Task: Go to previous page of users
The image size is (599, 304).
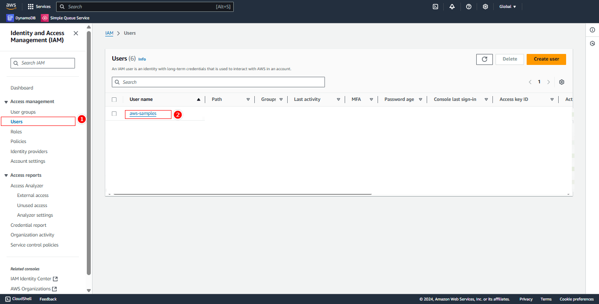Action: coord(530,82)
